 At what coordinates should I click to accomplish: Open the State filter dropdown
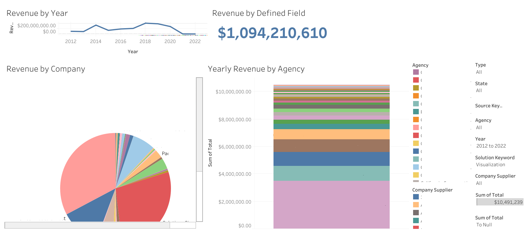[x=479, y=91]
